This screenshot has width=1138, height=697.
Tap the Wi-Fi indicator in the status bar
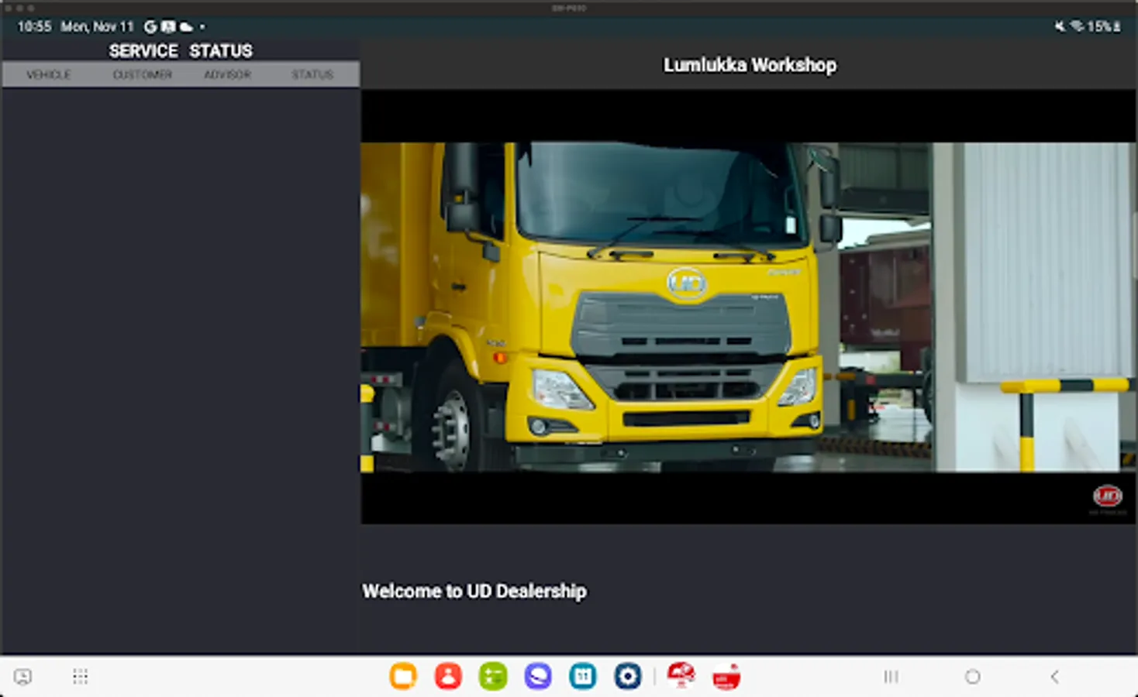[1076, 26]
